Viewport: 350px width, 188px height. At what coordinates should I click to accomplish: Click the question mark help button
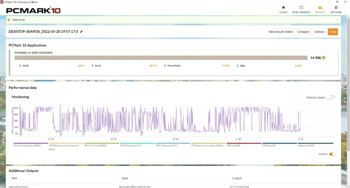(x=337, y=19)
